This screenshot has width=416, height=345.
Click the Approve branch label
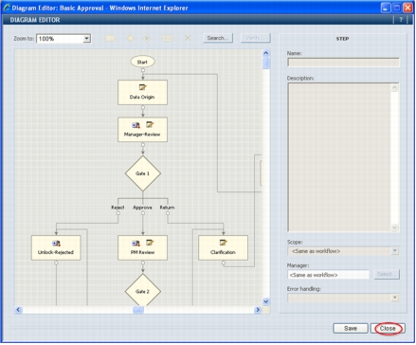142,208
